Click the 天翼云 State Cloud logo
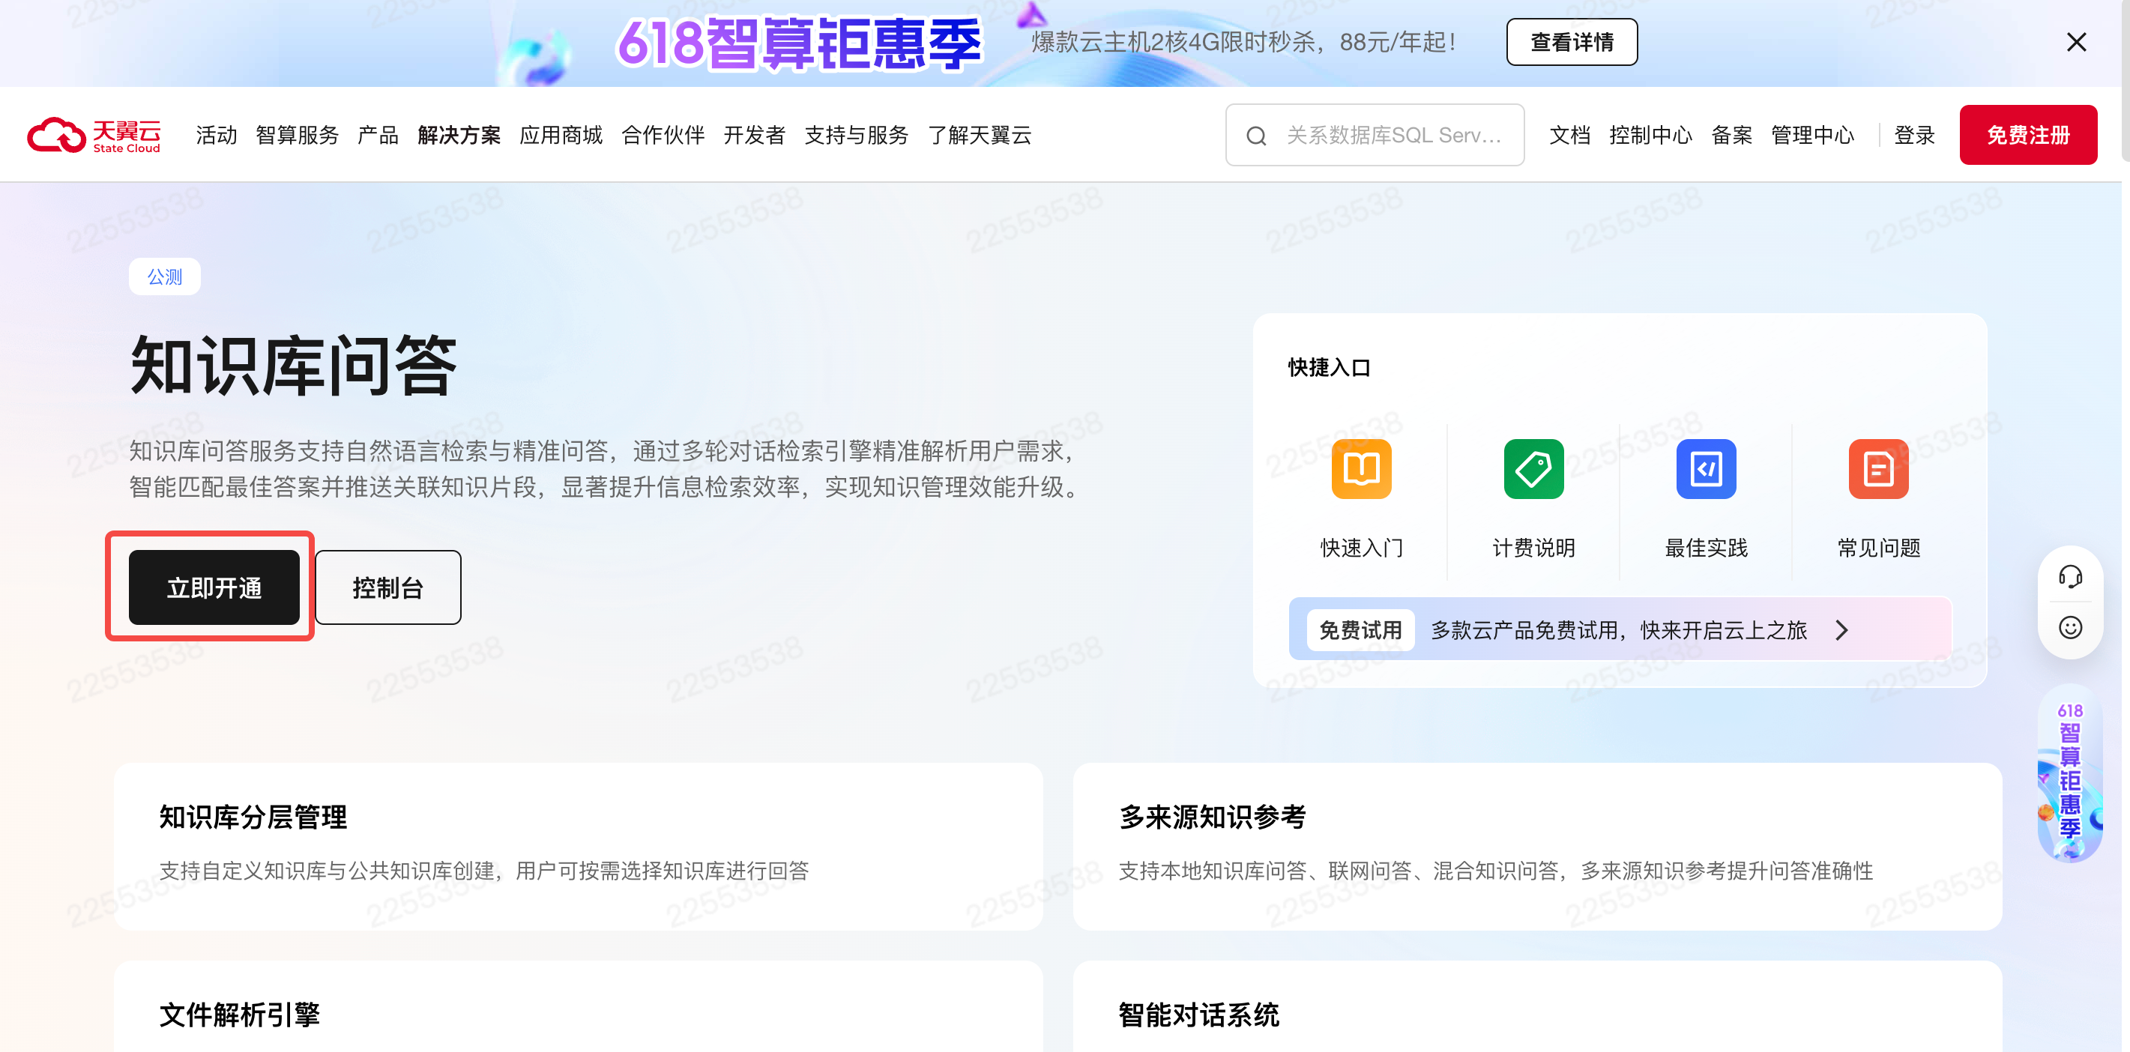The height and width of the screenshot is (1052, 2130). (94, 135)
